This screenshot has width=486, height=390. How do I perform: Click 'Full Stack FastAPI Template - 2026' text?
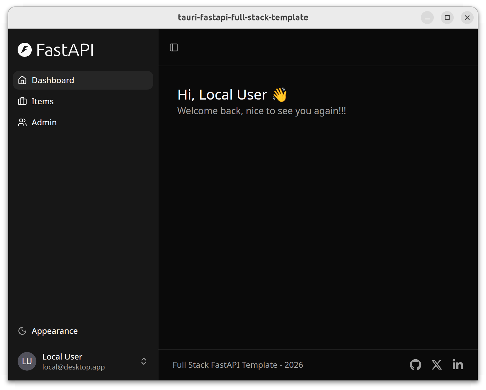[x=238, y=365]
